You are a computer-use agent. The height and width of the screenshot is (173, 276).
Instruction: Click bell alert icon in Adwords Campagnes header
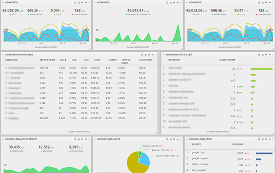145,55
